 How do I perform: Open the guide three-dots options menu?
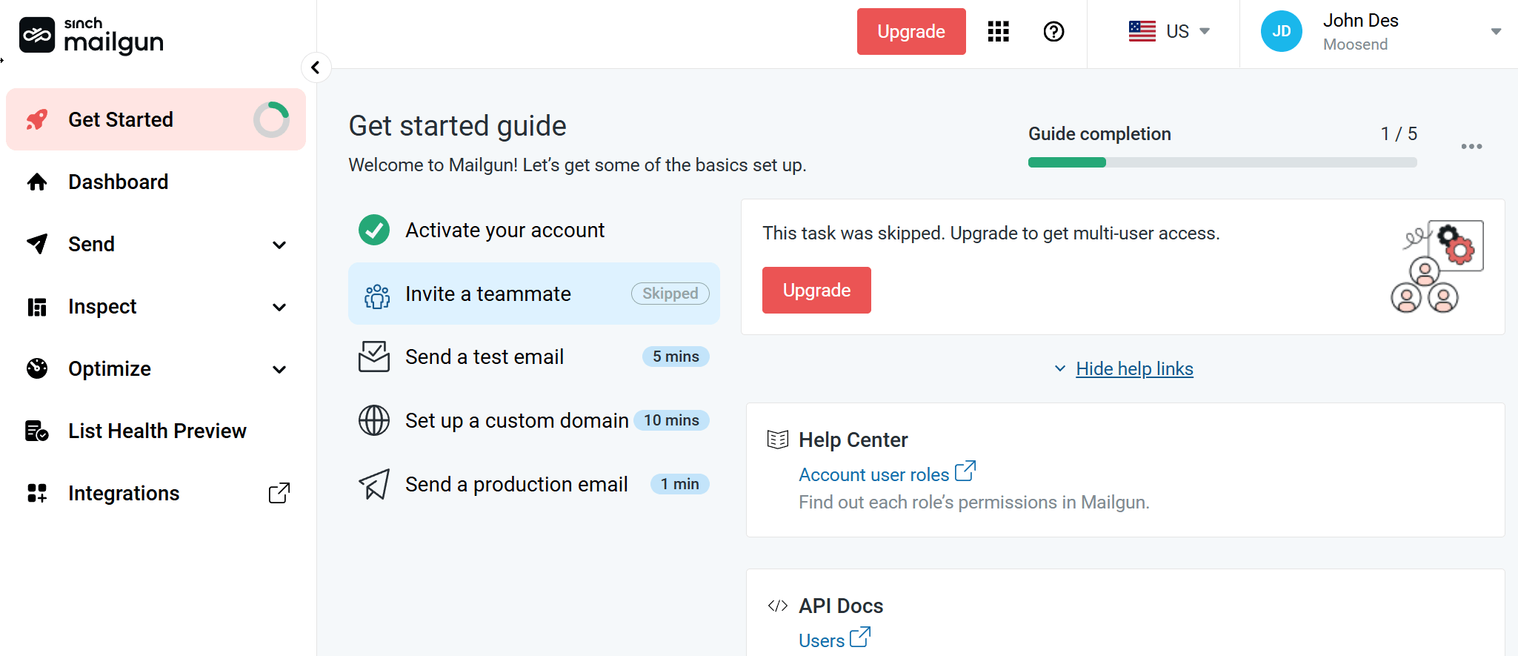point(1471,146)
